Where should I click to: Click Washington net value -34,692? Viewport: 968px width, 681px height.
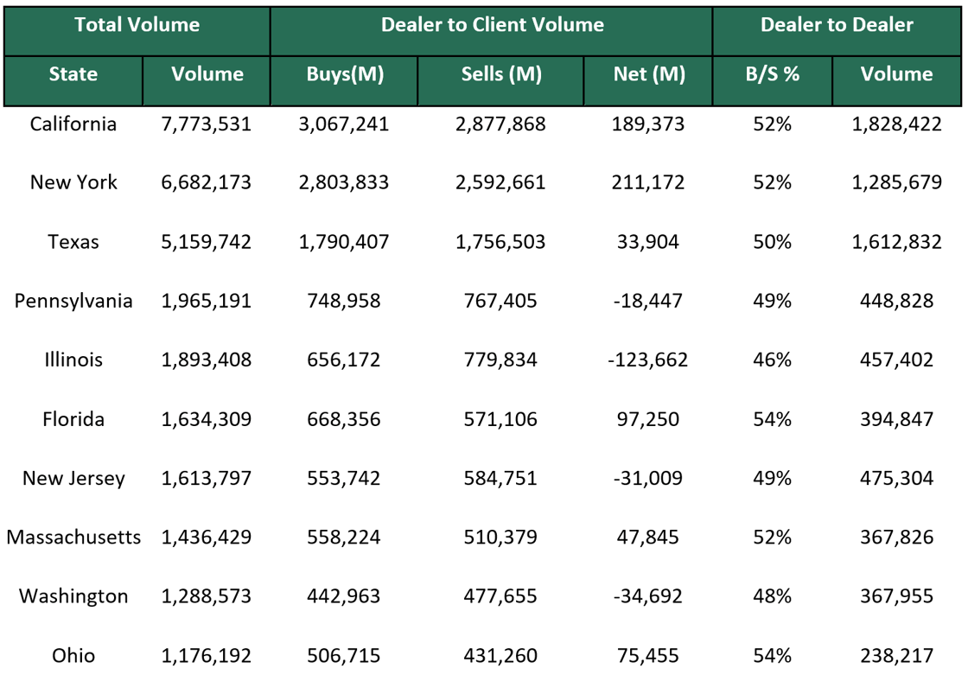coord(648,596)
